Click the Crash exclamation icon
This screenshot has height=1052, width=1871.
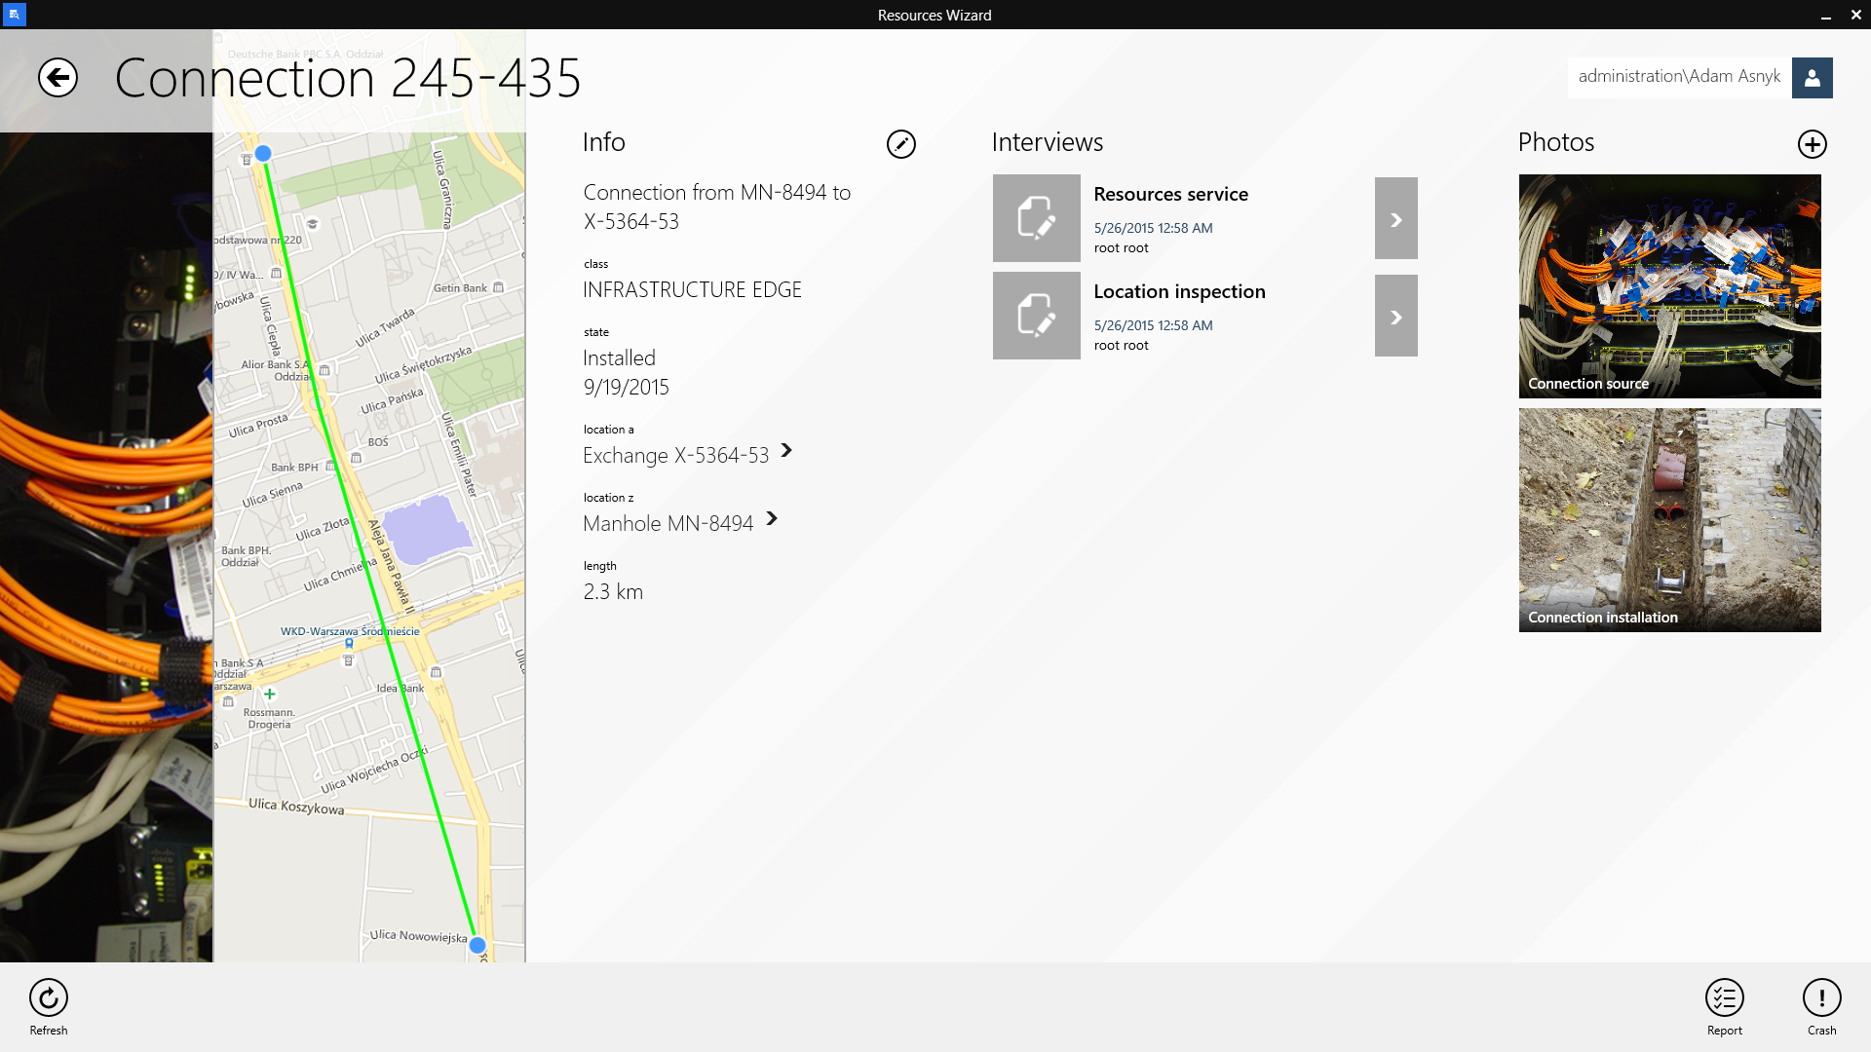[x=1821, y=998]
